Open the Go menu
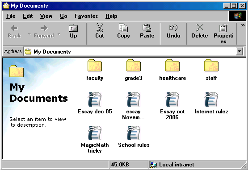Viewport: 248px width, 170px height. [63, 16]
